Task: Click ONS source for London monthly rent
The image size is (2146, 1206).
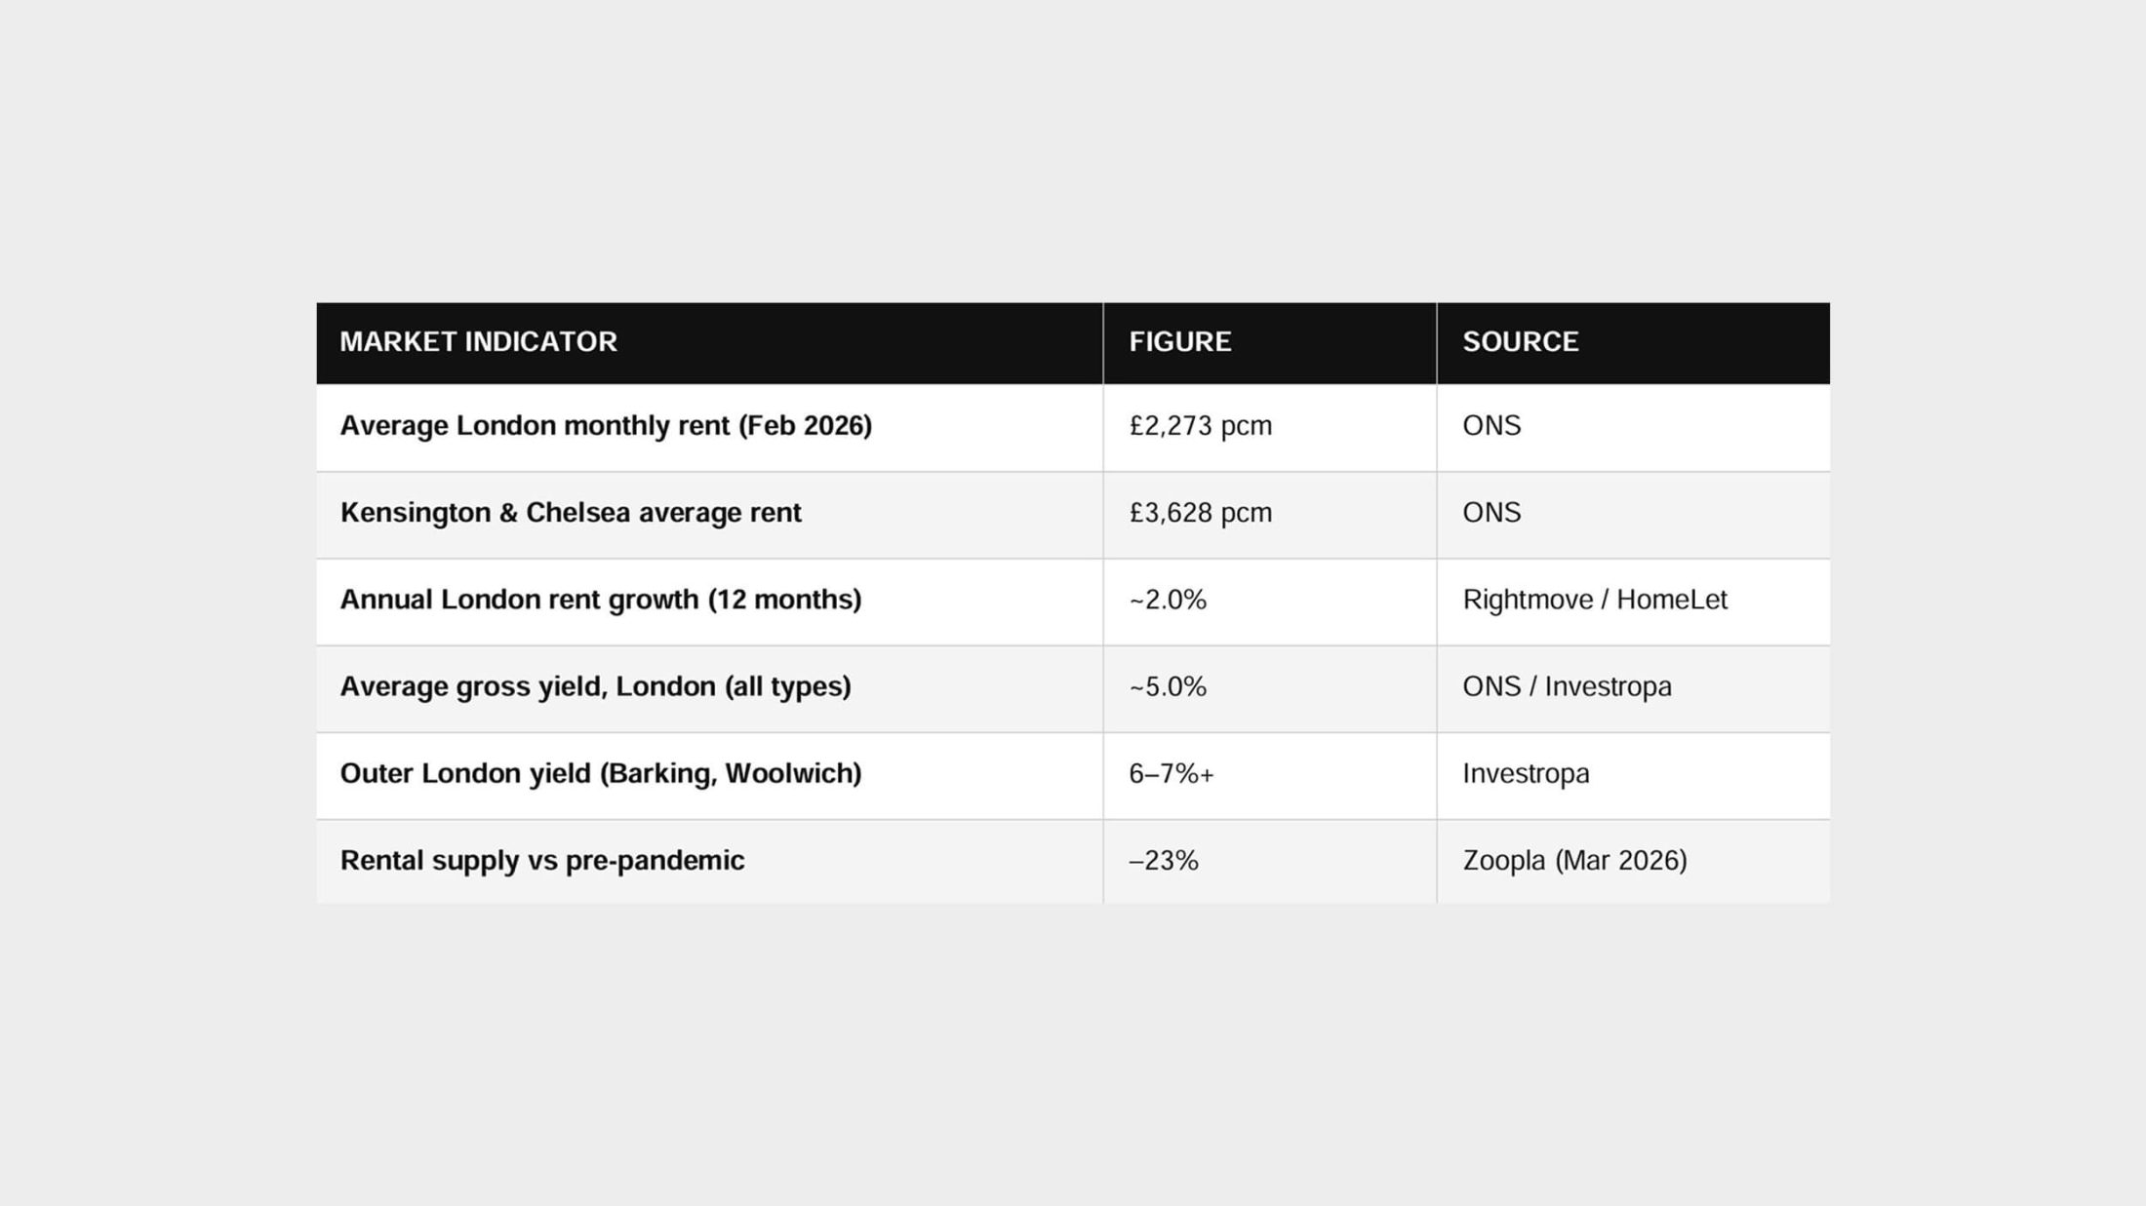Action: [1491, 426]
